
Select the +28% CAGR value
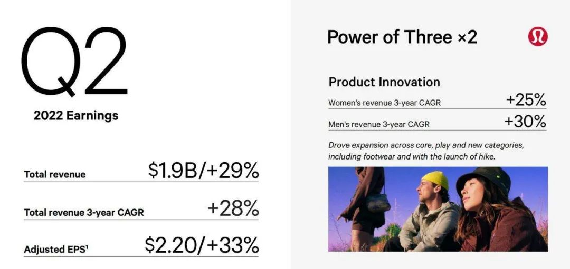[x=233, y=209]
